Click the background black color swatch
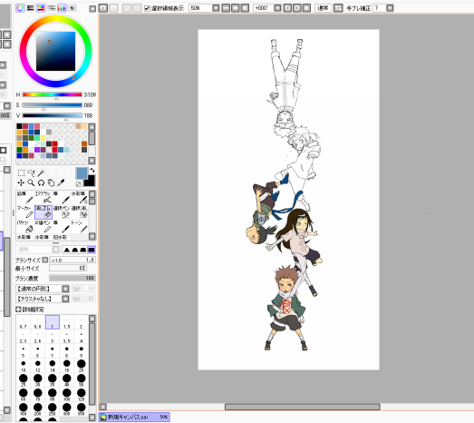This screenshot has width=474, height=423. point(90,181)
